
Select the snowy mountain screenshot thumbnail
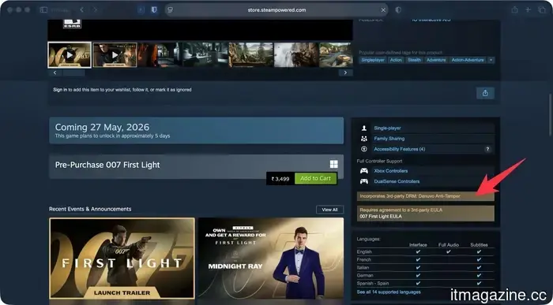(x=296, y=55)
